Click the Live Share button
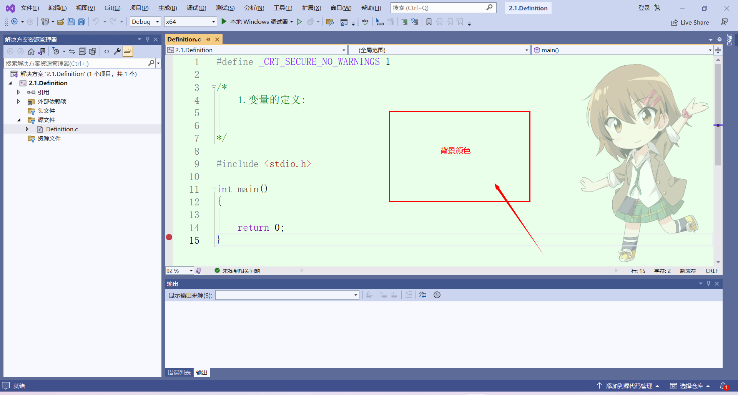 click(690, 22)
